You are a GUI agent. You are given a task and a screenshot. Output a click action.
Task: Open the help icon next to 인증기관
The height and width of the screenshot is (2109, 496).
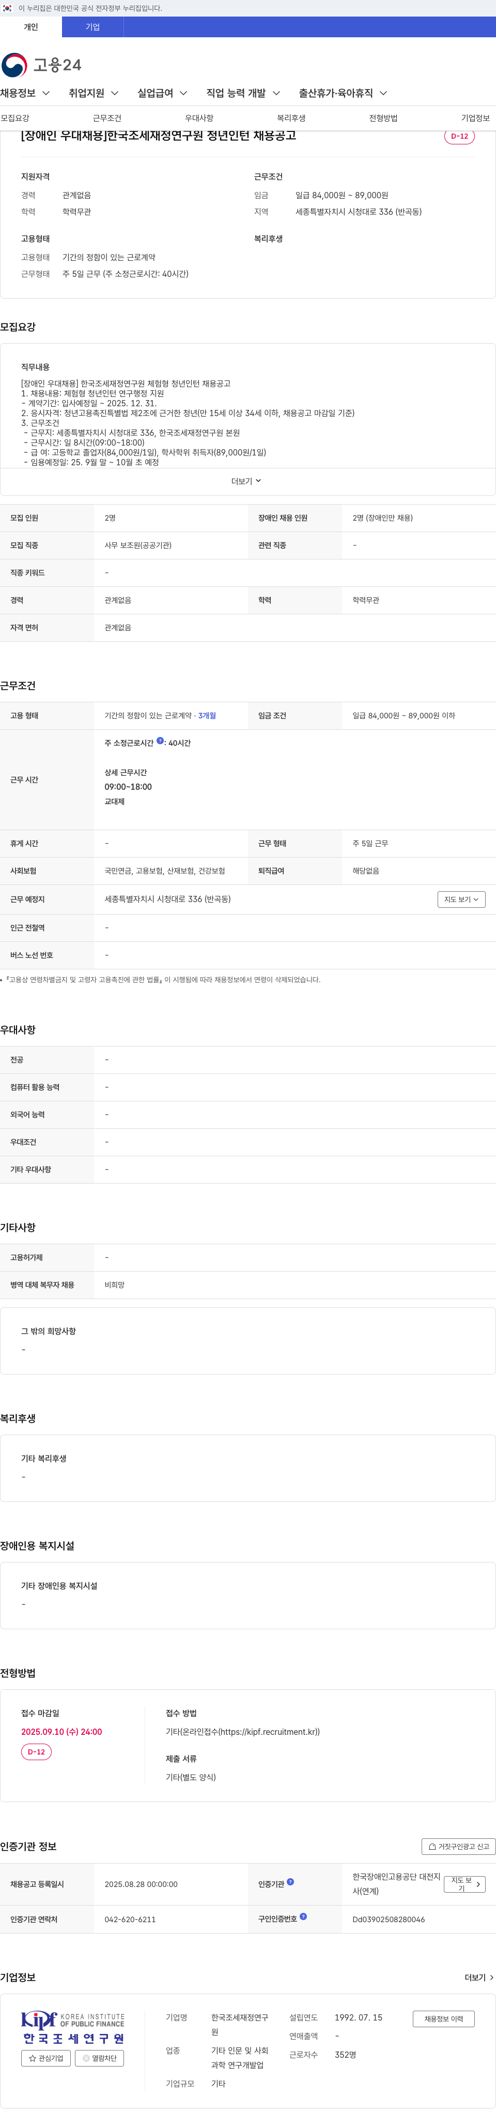pos(290,1882)
